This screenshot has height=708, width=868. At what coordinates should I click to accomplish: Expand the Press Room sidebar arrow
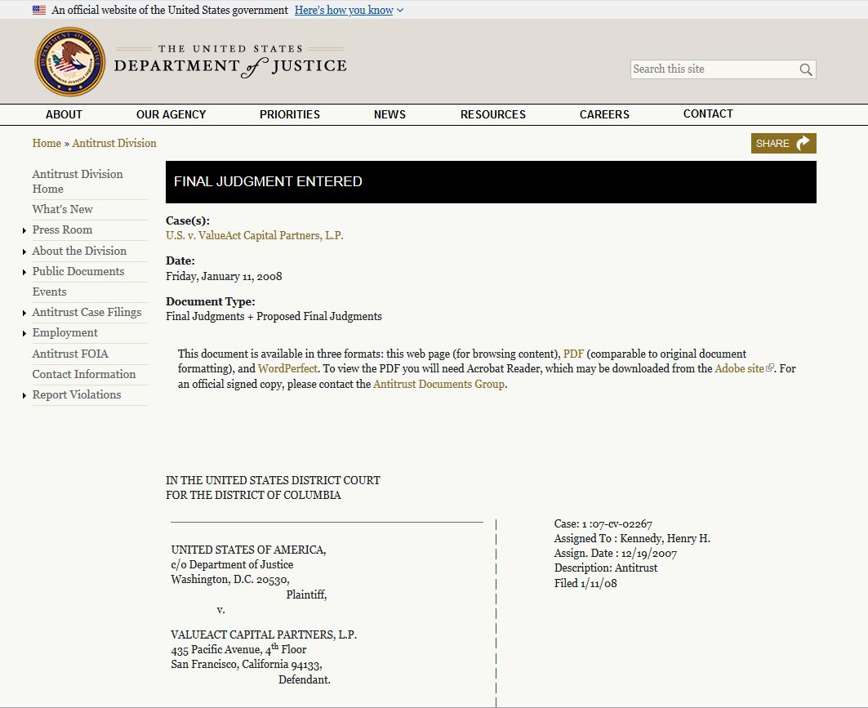coord(24,231)
